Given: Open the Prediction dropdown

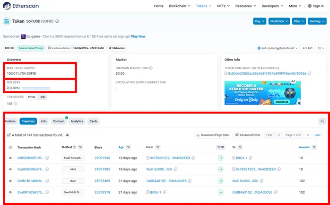Looking at the screenshot, I should click(279, 21).
